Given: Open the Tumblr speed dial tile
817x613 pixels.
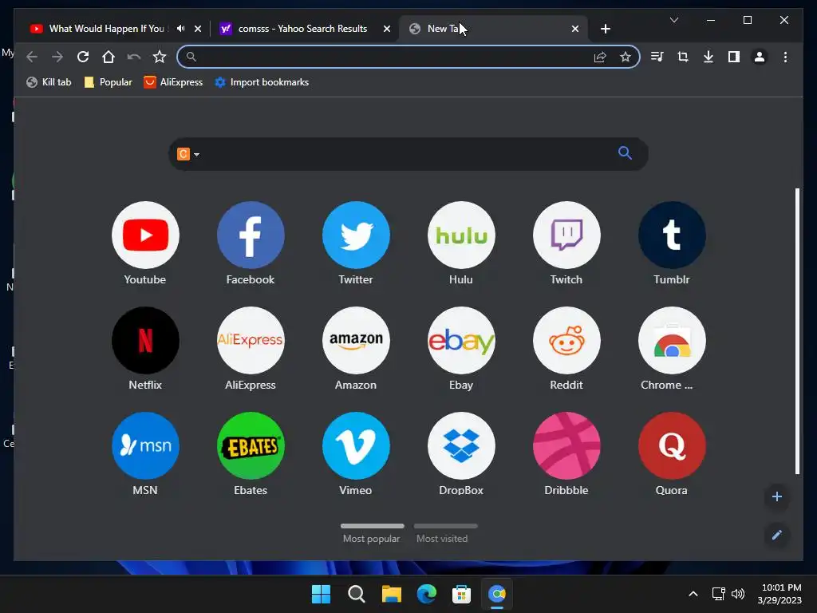Looking at the screenshot, I should (x=672, y=235).
